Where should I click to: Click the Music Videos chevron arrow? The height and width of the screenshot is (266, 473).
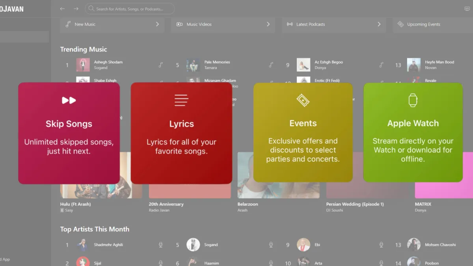tap(268, 24)
